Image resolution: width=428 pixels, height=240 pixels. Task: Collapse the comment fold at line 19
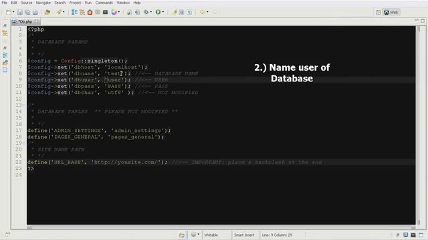(24, 143)
